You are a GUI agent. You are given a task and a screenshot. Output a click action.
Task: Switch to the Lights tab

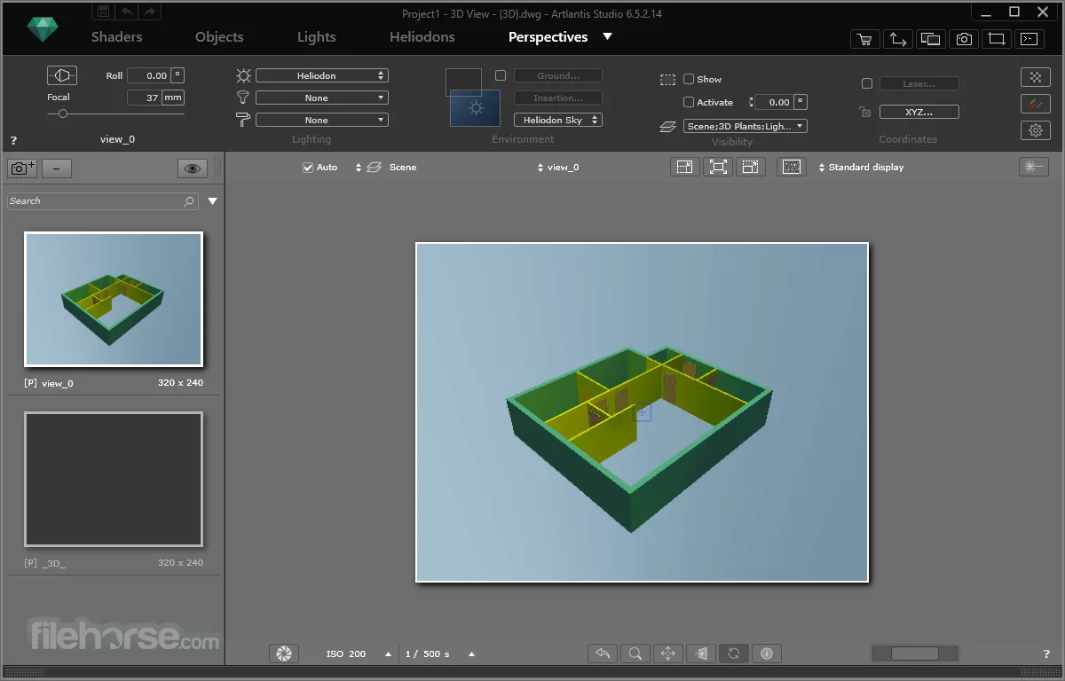[x=317, y=37]
